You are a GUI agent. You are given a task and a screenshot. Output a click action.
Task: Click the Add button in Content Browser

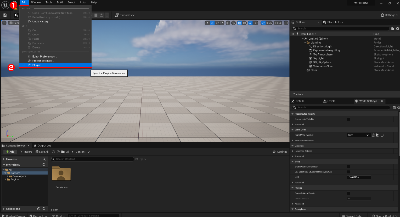tap(10, 152)
